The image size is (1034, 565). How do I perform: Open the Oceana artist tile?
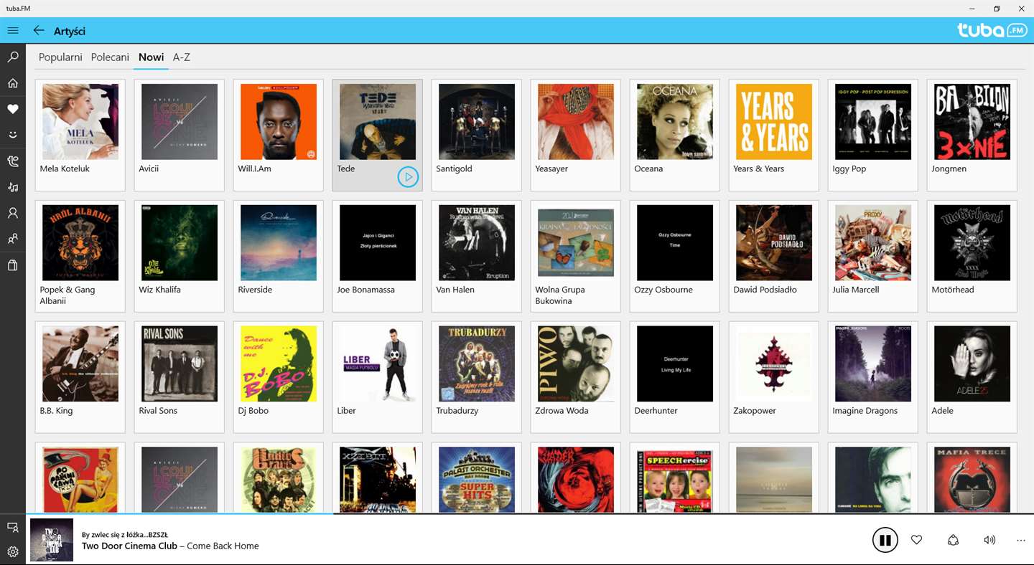pos(675,135)
